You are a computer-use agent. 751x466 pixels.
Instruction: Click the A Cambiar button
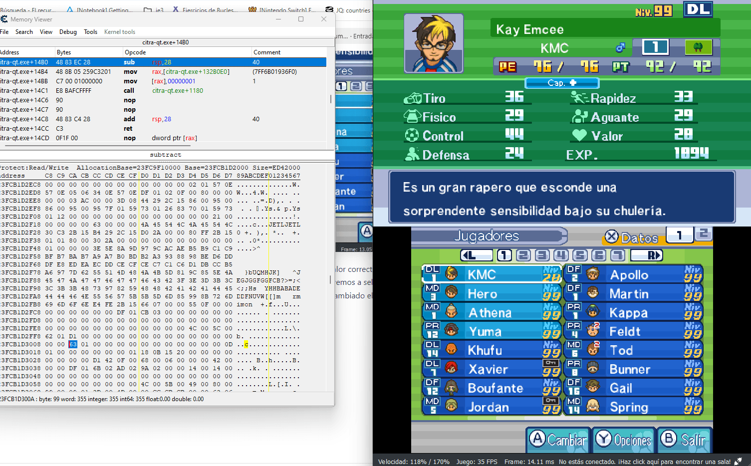(x=558, y=440)
